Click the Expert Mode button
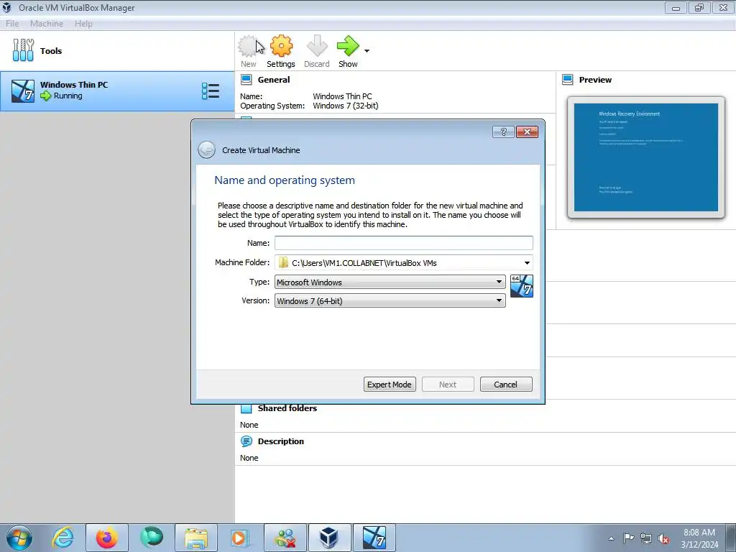The height and width of the screenshot is (552, 736). click(390, 385)
